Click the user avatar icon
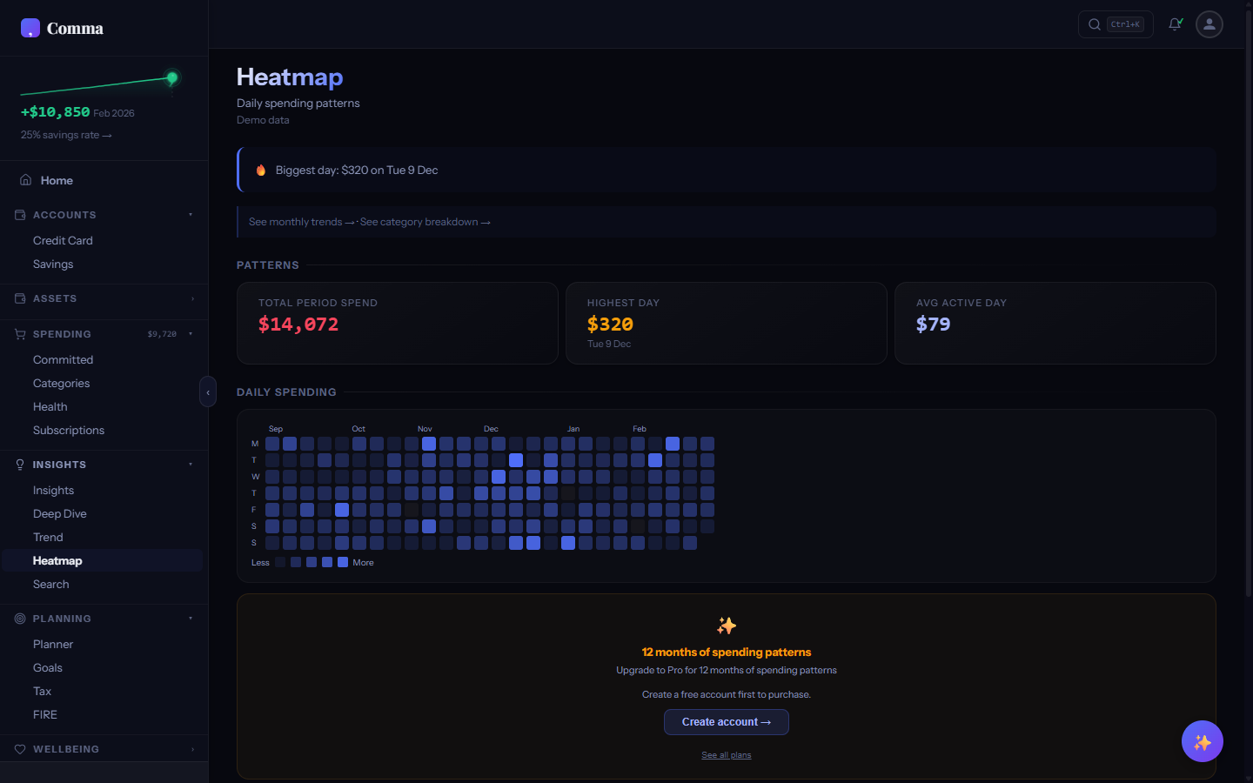The height and width of the screenshot is (783, 1253). tap(1209, 24)
